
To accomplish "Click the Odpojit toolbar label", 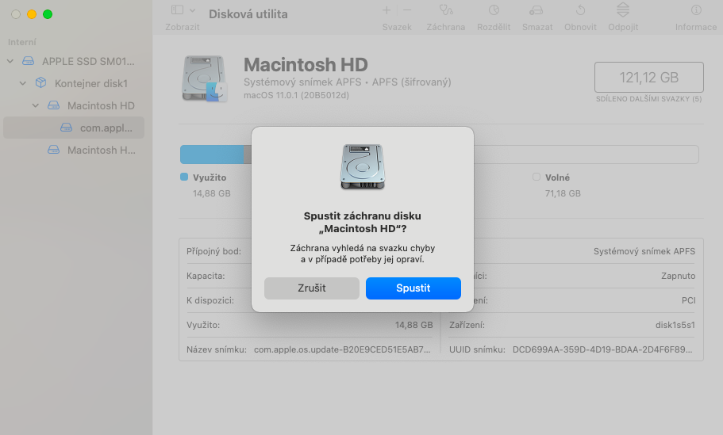I will tap(623, 27).
